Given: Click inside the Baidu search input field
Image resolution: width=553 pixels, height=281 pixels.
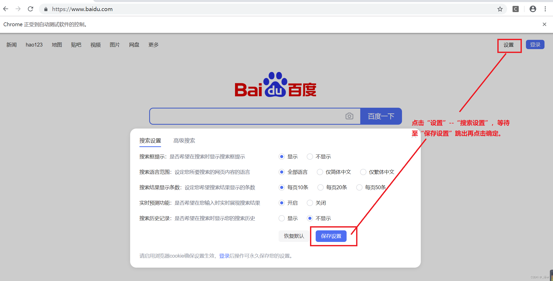Looking at the screenshot, I should point(245,116).
